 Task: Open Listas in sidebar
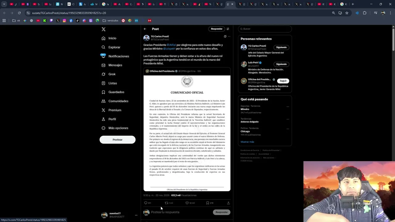[x=109, y=83]
